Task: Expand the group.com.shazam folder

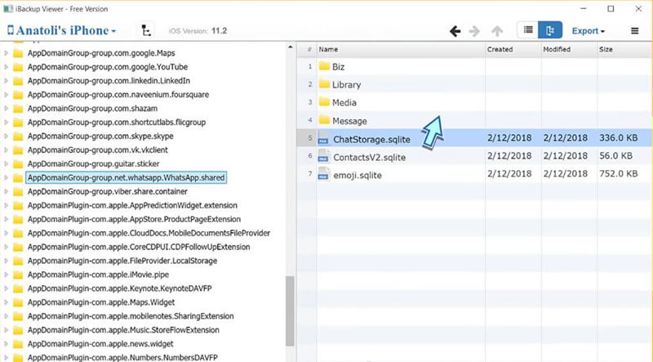Action: point(7,109)
